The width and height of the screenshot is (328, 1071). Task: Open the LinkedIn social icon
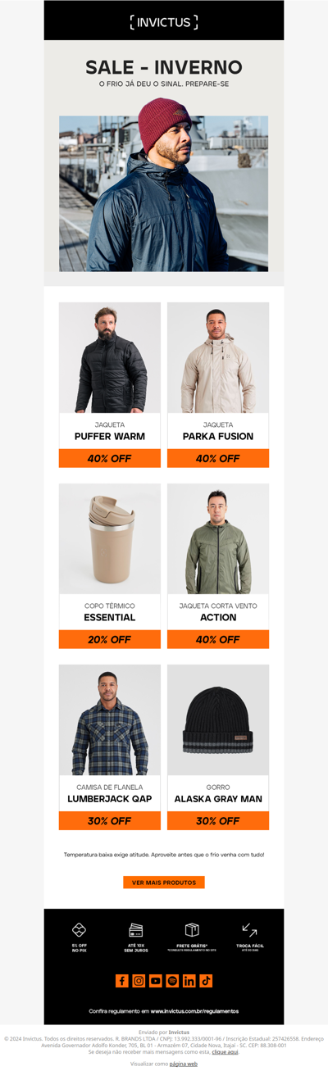(x=189, y=981)
